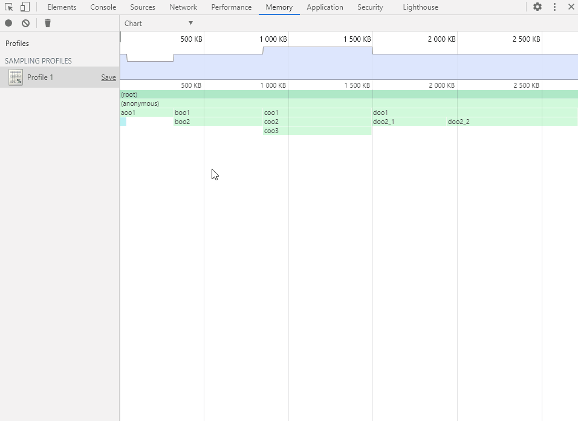The height and width of the screenshot is (421, 578).
Task: Close the DevTools panel
Action: [571, 7]
